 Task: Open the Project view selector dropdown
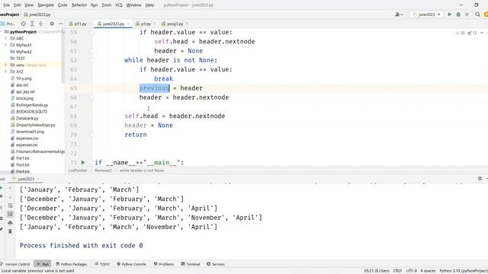[8, 24]
